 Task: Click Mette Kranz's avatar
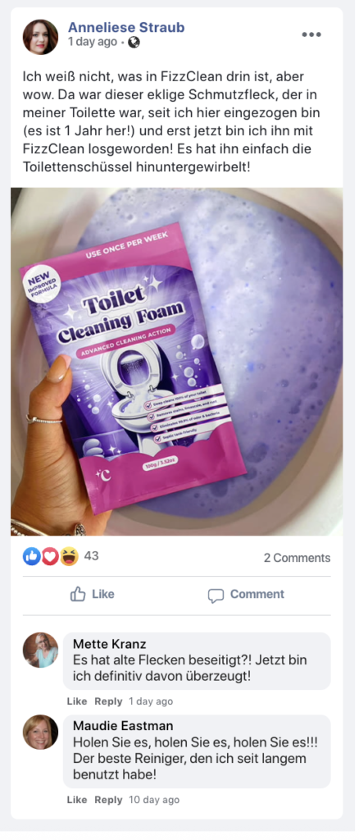(x=41, y=650)
